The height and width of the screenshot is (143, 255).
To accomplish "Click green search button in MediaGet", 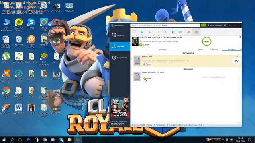I will 203,25.
